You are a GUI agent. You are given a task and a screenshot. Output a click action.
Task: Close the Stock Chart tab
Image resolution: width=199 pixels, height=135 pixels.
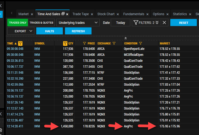118,14
